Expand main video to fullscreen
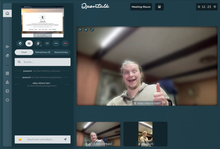This screenshot has height=149, width=220. coord(92,30)
